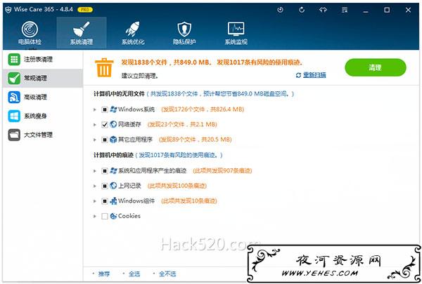Viewport: 422px width, 284px height.
Task: Open the 电脑体检 PC checkup tab
Action: [x=30, y=33]
